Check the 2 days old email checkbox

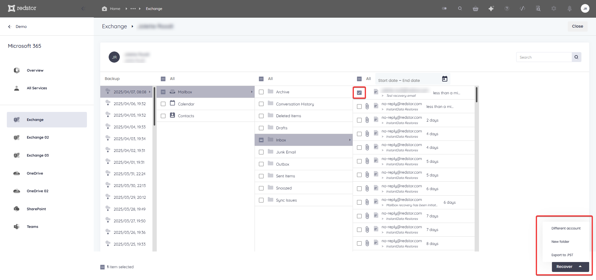coord(359,120)
